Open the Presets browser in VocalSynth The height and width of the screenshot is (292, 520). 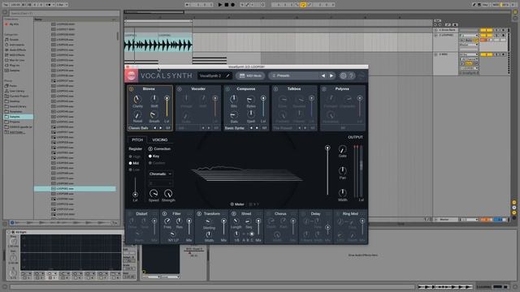click(x=292, y=75)
